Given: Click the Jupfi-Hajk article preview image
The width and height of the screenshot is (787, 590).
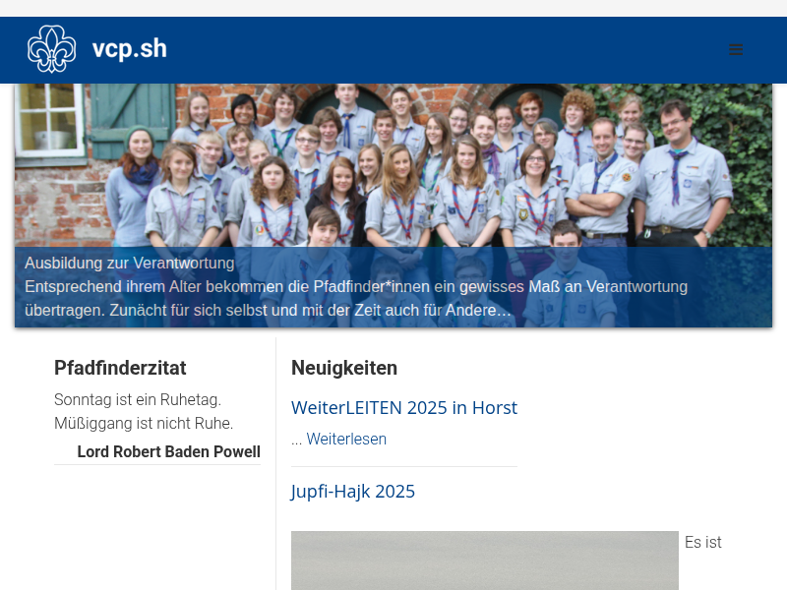Looking at the screenshot, I should pyautogui.click(x=484, y=560).
